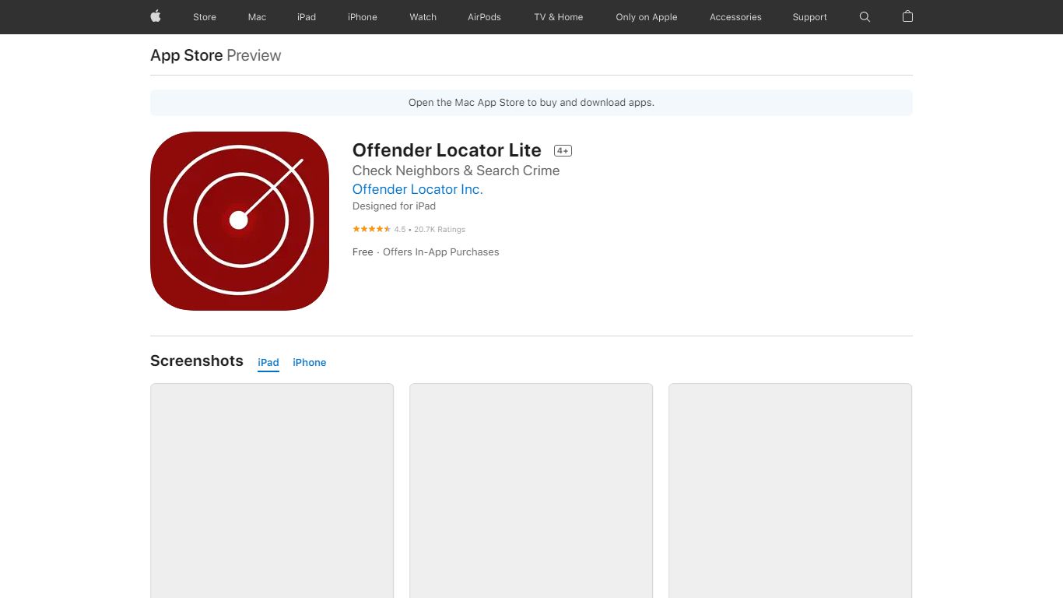Click 'Check Neighbors & Search Crime' subtitle
The height and width of the screenshot is (598, 1063).
(456, 171)
